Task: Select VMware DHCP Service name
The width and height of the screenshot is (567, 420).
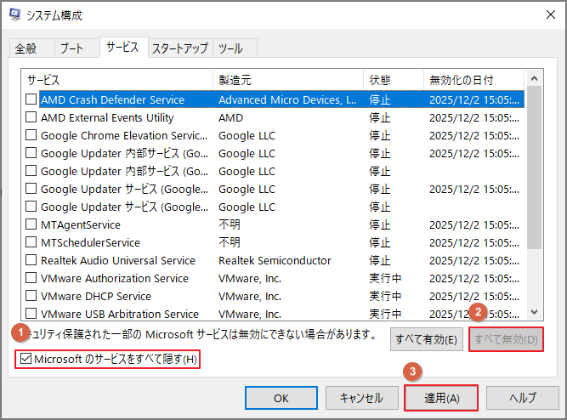Action: (96, 296)
